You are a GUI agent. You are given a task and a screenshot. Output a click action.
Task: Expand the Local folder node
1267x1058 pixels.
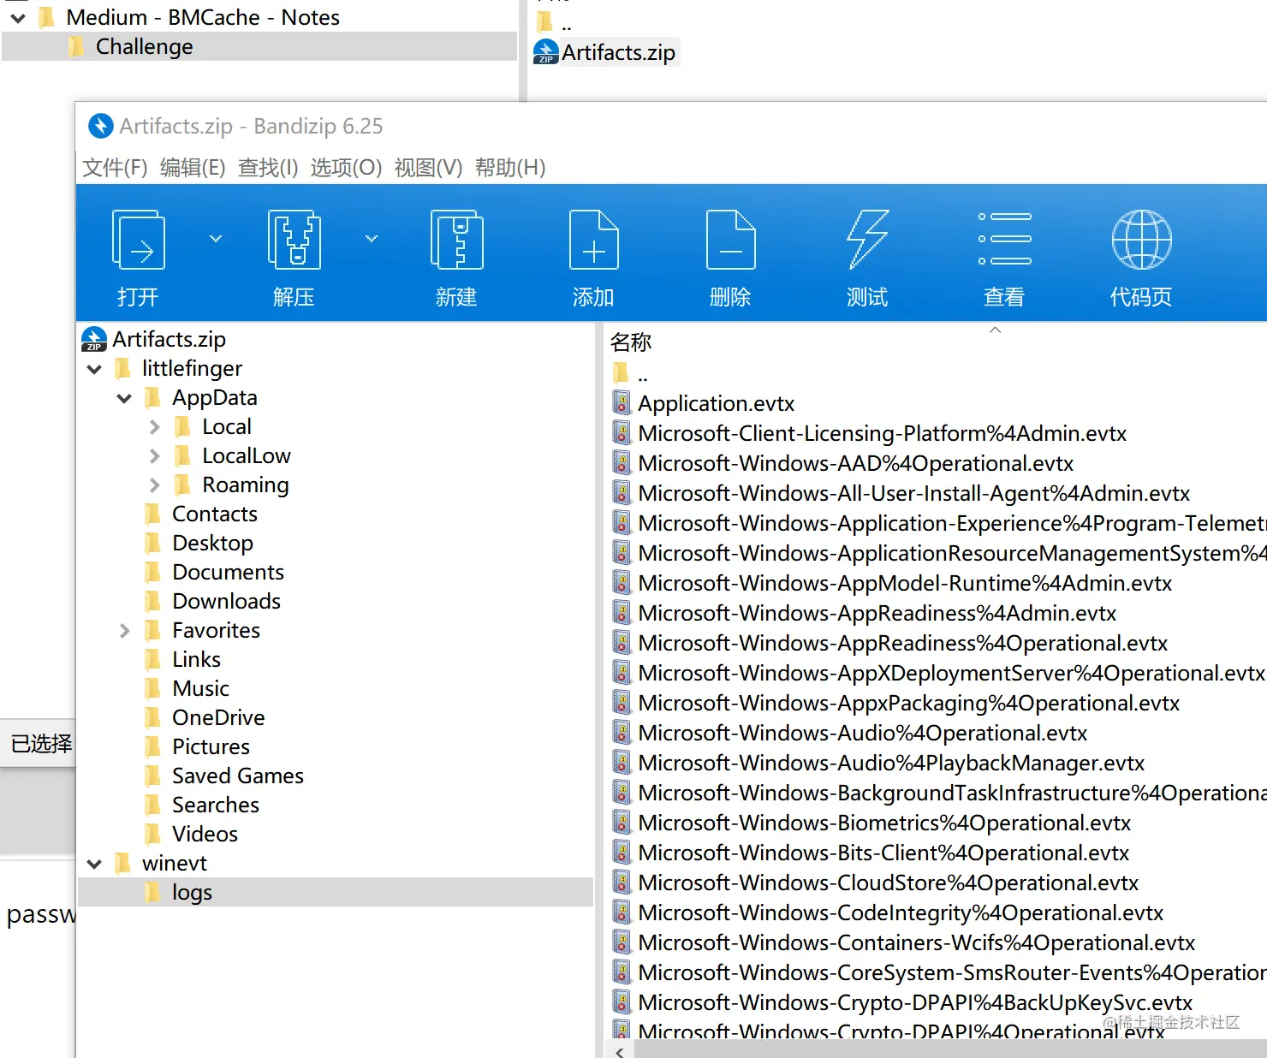coord(154,427)
